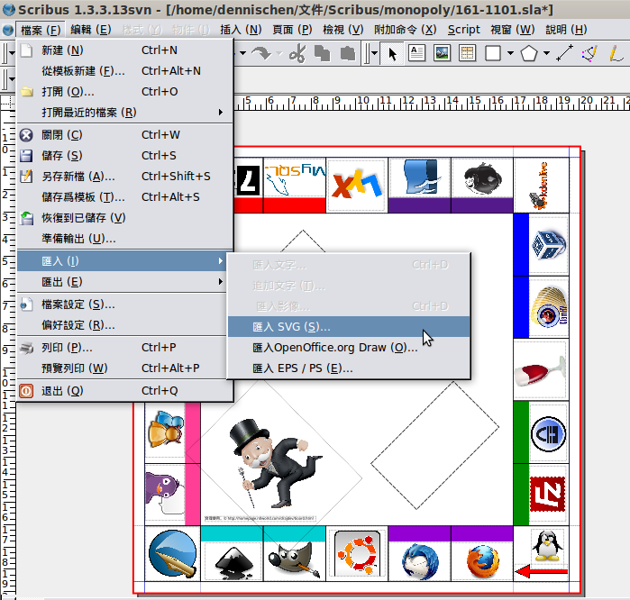Click the Monopoly man image
Viewport: 630px width, 600px height.
click(x=274, y=463)
